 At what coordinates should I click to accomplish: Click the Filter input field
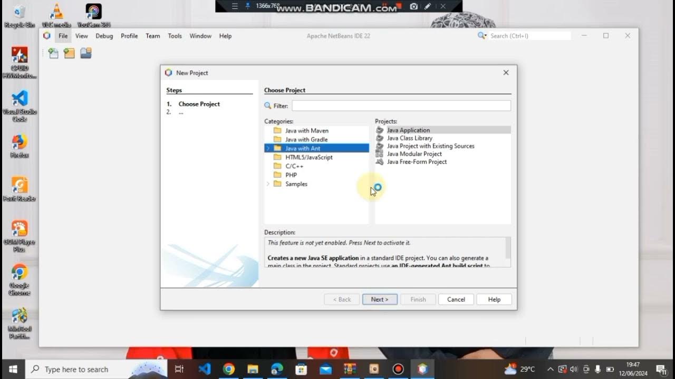tap(401, 106)
